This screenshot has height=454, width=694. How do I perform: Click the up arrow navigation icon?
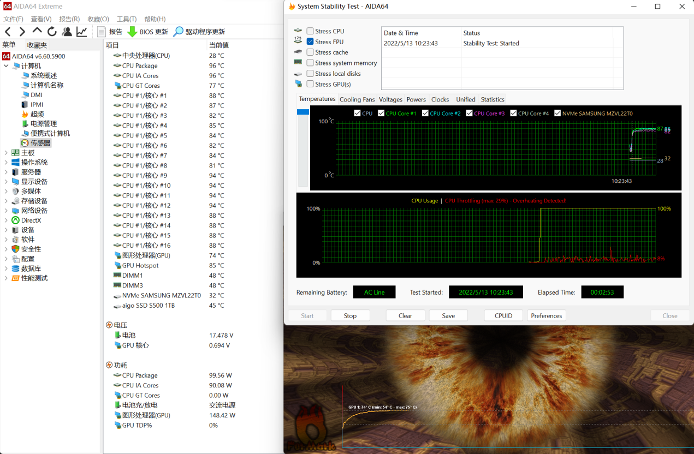click(37, 32)
